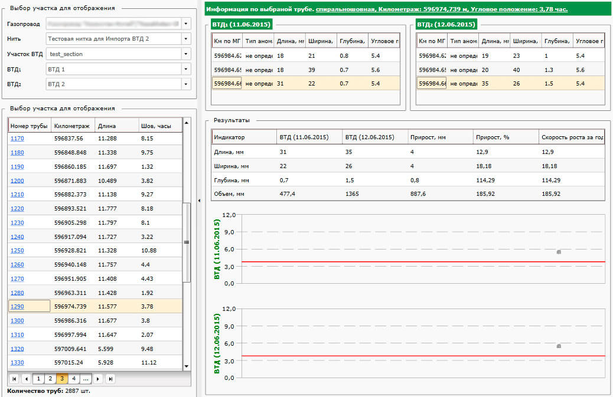The width and height of the screenshot is (613, 397).
Task: Go to next page of pipe list
Action: click(x=98, y=379)
